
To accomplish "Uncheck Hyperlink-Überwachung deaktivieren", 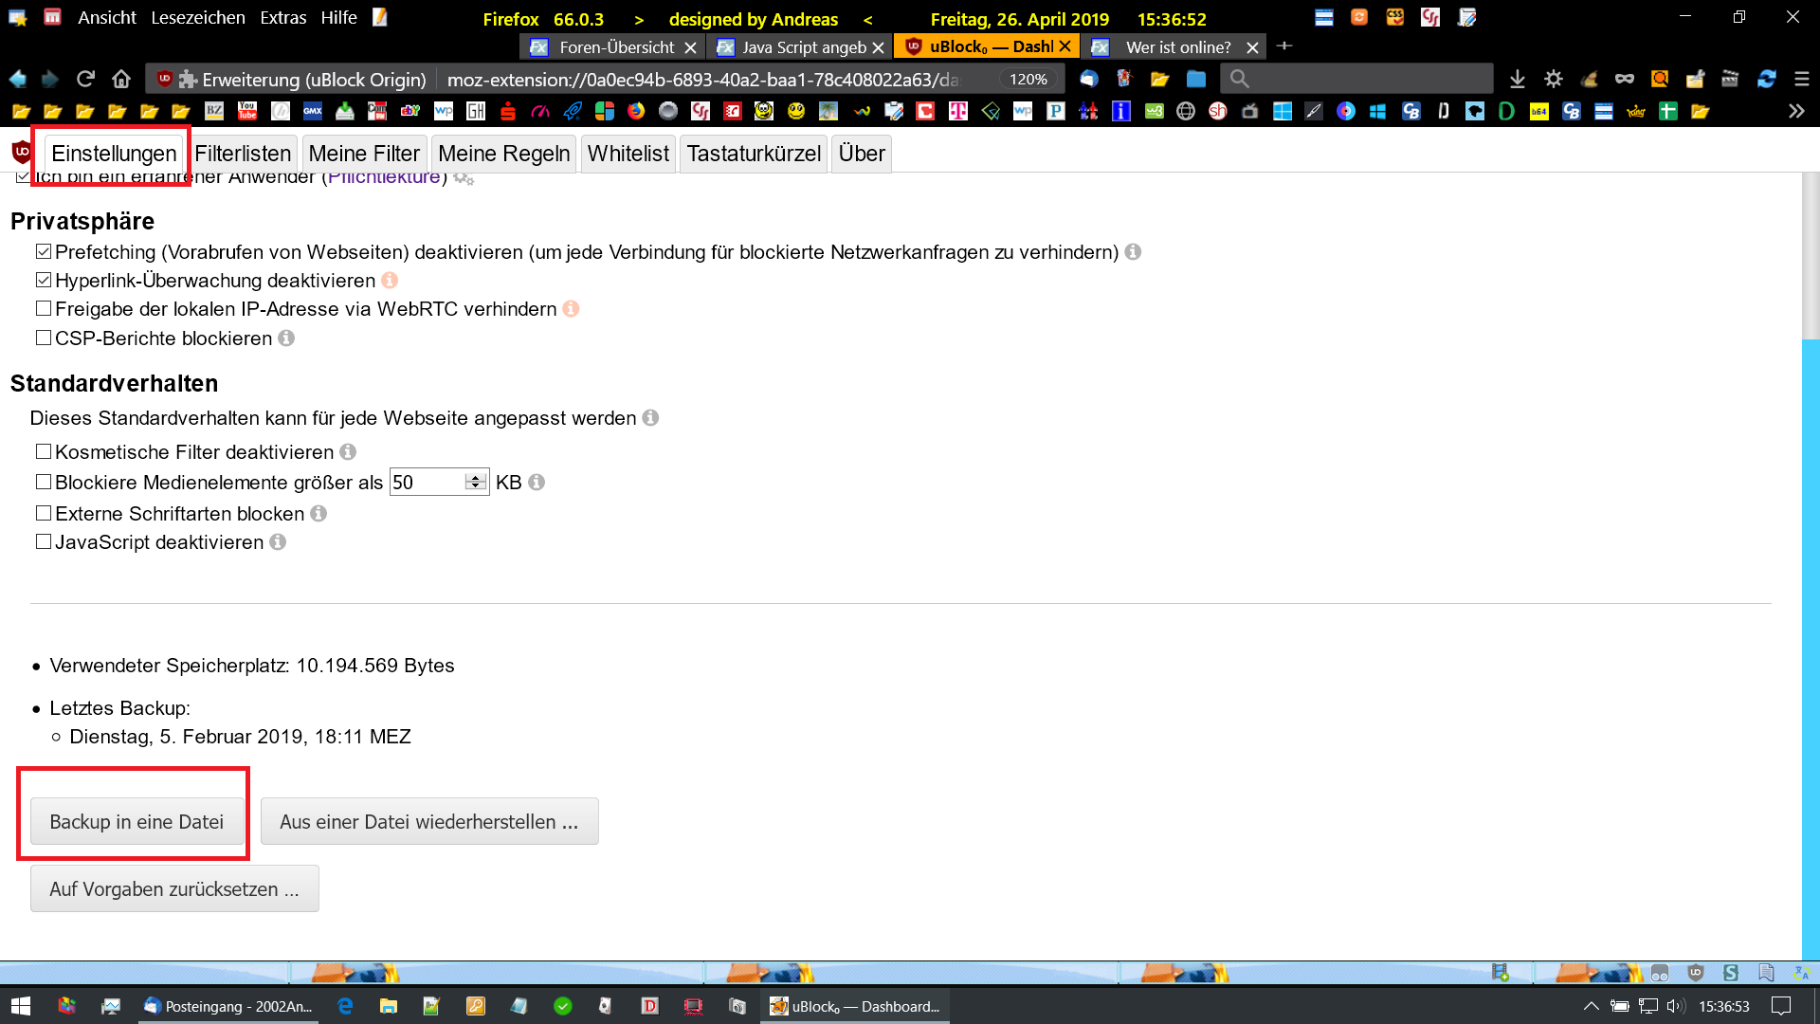I will click(44, 281).
